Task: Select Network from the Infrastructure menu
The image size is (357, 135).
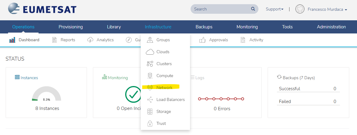Action: pyautogui.click(x=164, y=88)
